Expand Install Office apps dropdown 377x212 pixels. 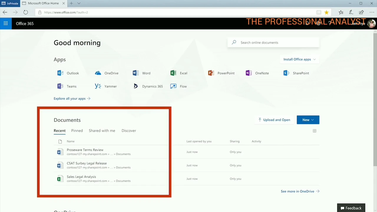pyautogui.click(x=300, y=59)
